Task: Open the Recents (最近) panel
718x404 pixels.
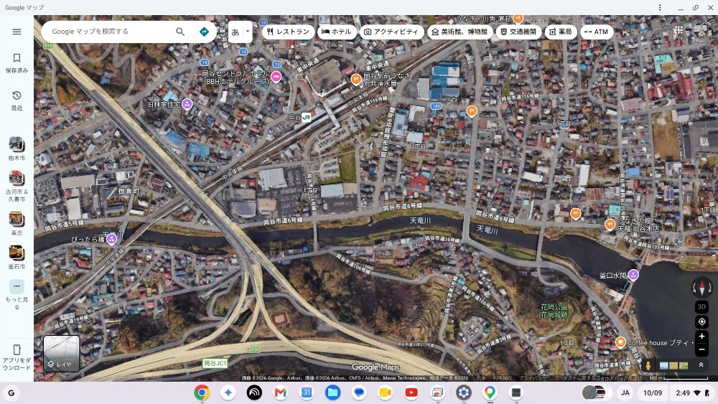Action: [17, 100]
